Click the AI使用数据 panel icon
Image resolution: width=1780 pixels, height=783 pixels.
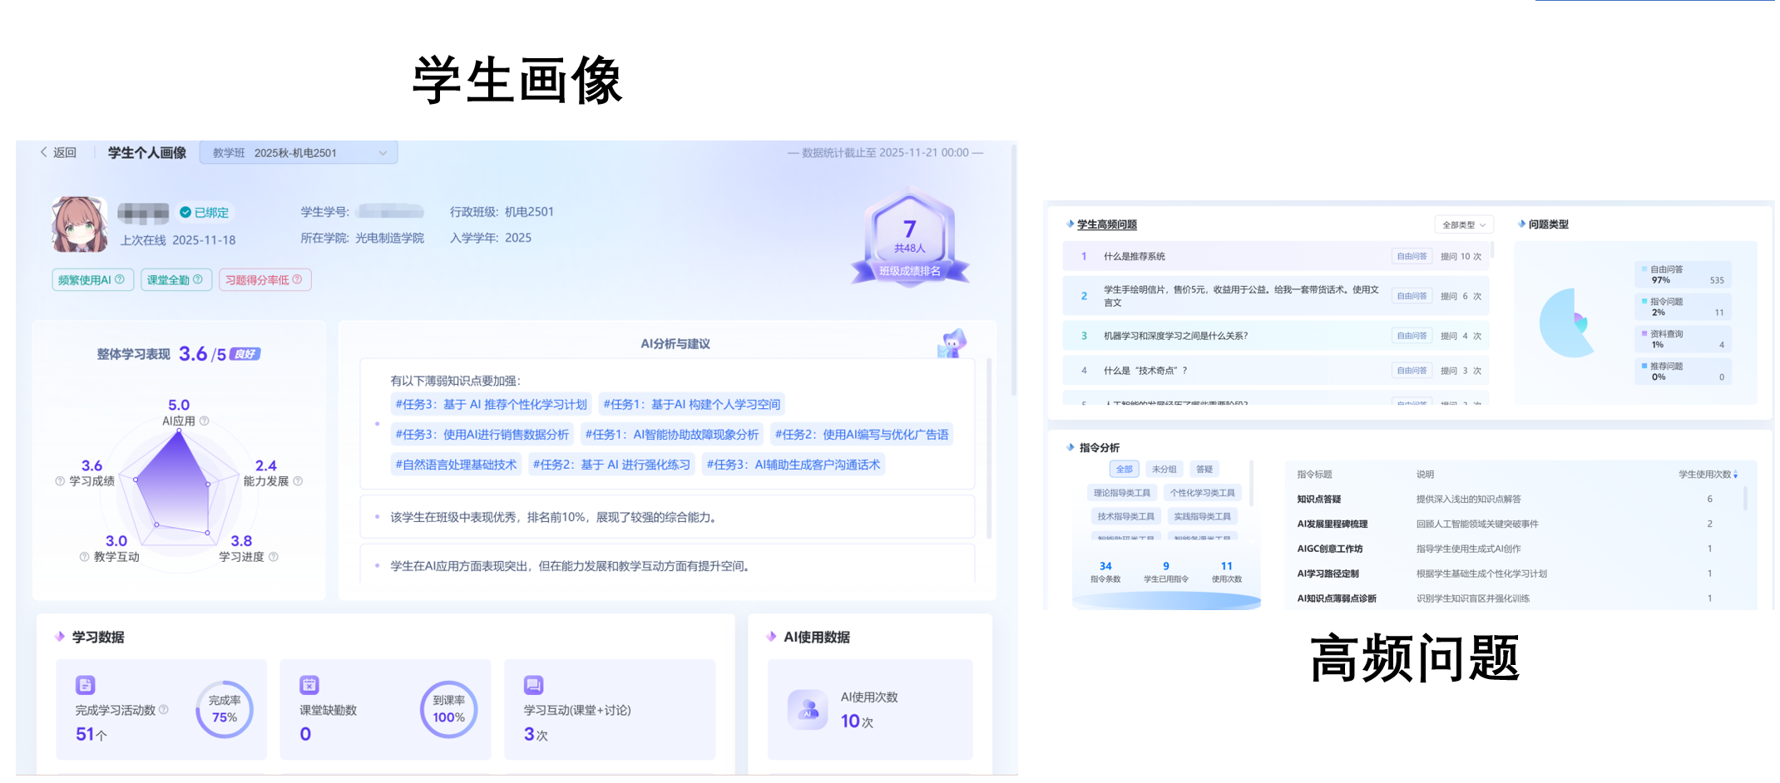[x=772, y=636]
